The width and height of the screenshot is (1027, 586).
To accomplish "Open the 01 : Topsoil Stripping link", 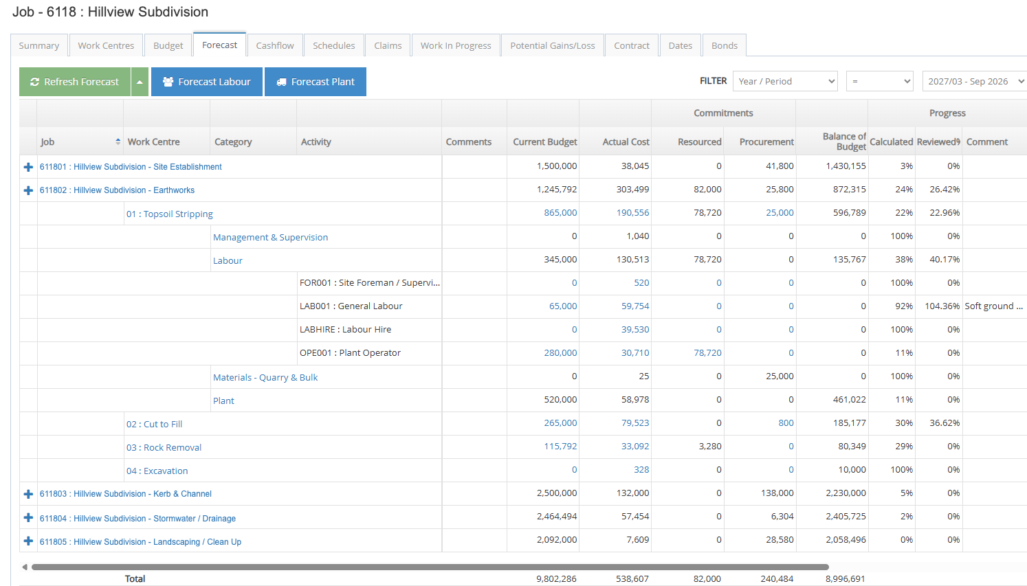I will pyautogui.click(x=170, y=214).
